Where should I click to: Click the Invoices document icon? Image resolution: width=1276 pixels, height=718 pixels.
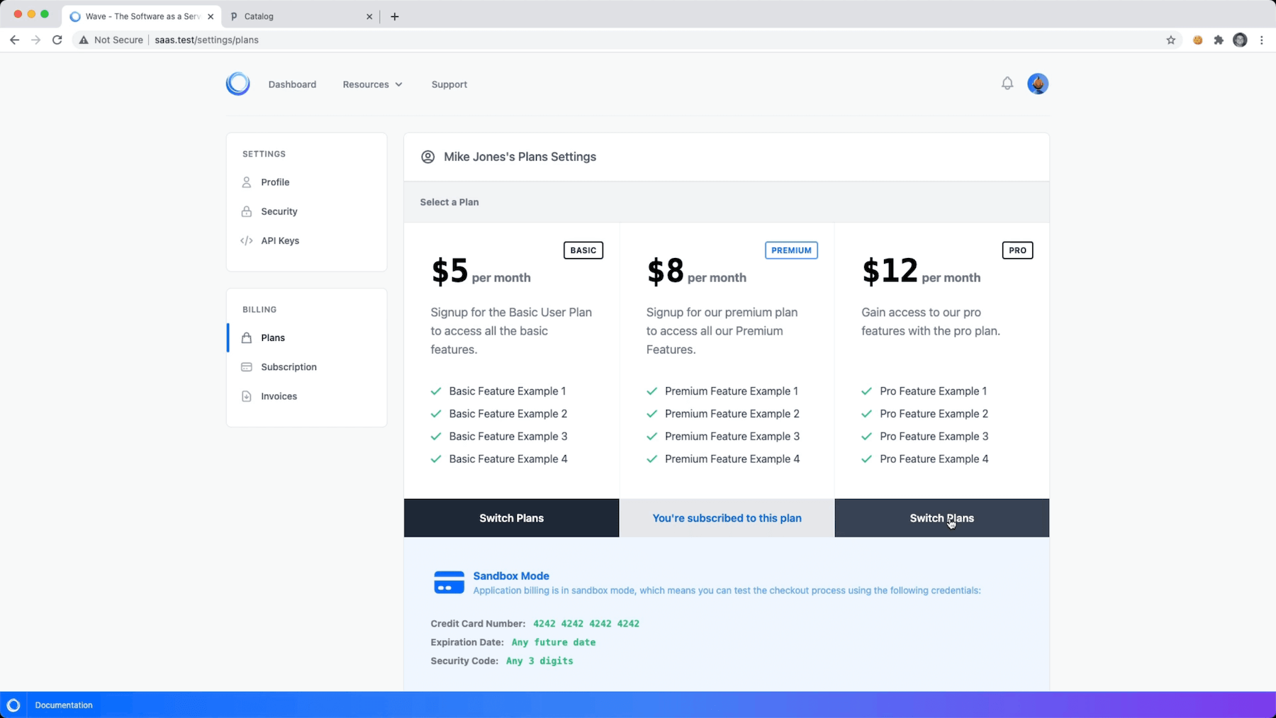pyautogui.click(x=247, y=396)
